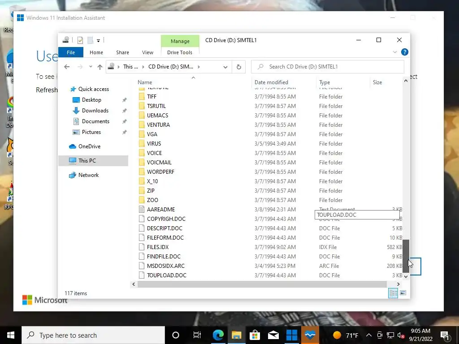The image size is (459, 344).
Task: Select the FILES.IDX file icon
Action: pos(142,247)
